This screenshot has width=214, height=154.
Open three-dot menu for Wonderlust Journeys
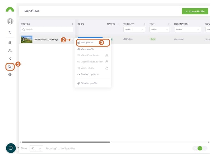(72, 40)
